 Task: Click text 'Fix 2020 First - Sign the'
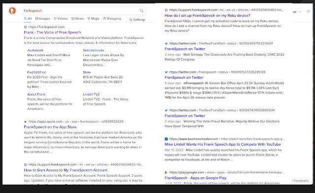pyautogui.click(x=45, y=77)
